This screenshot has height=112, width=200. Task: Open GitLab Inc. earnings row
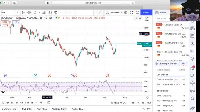(x=171, y=96)
